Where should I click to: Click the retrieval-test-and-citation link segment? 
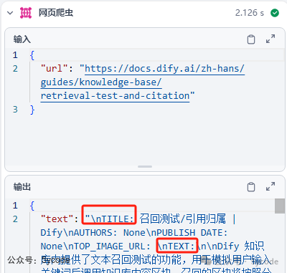click(115, 96)
